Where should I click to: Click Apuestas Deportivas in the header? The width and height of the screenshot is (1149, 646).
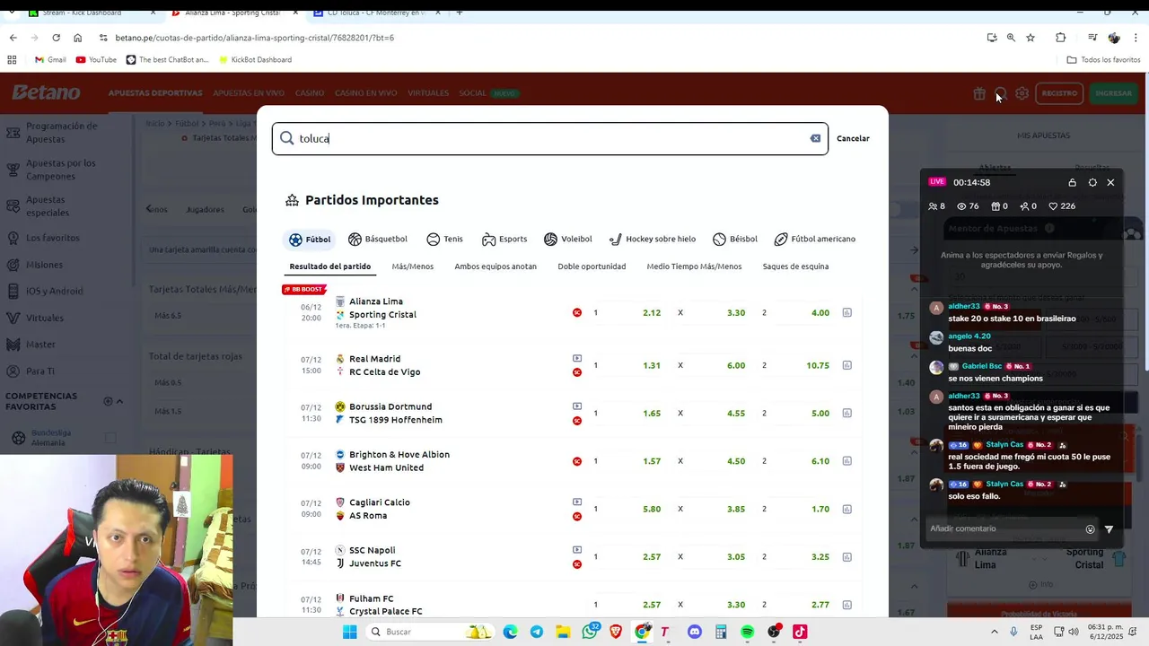155,93
